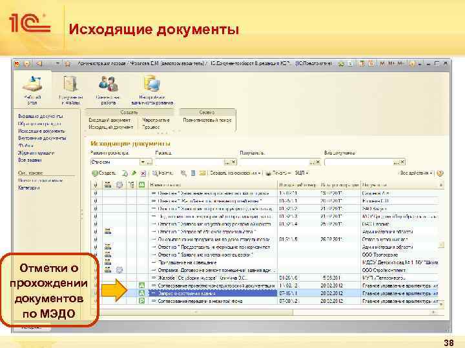Open Настройка и администрирование section
Viewport: 465px width, 348px height.
(152, 90)
